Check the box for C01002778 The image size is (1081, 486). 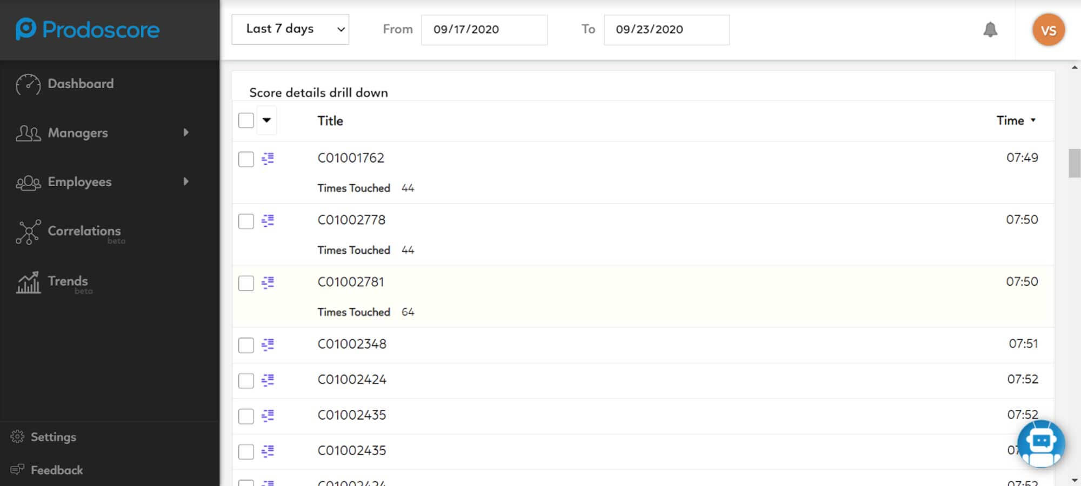pyautogui.click(x=246, y=221)
